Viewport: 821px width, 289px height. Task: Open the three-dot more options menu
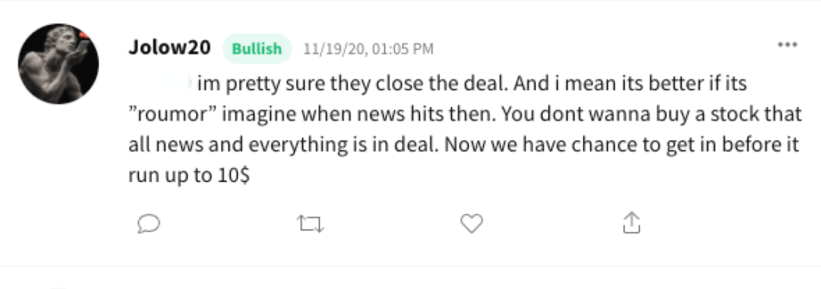[x=787, y=45]
